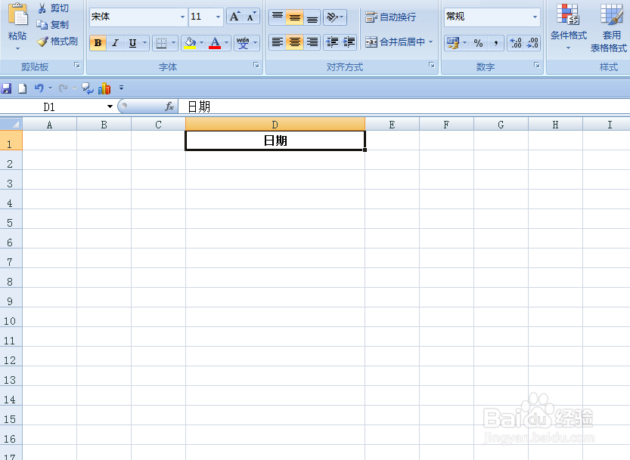Open underline style dropdown arrow

(x=145, y=43)
